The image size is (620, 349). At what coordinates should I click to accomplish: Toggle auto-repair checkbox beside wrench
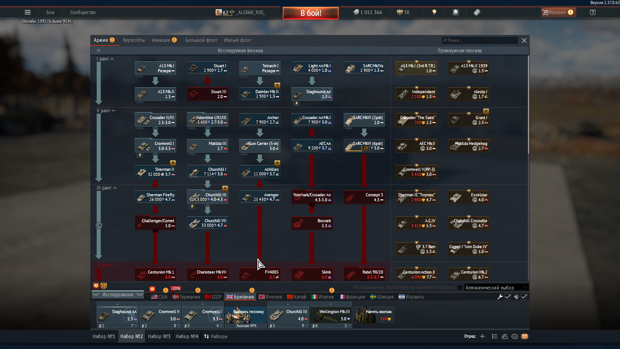pyautogui.click(x=508, y=297)
